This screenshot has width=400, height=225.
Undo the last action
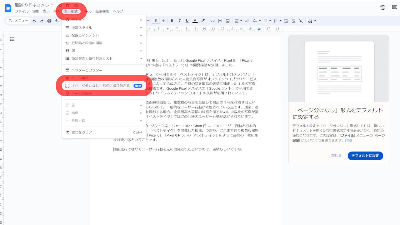34,21
